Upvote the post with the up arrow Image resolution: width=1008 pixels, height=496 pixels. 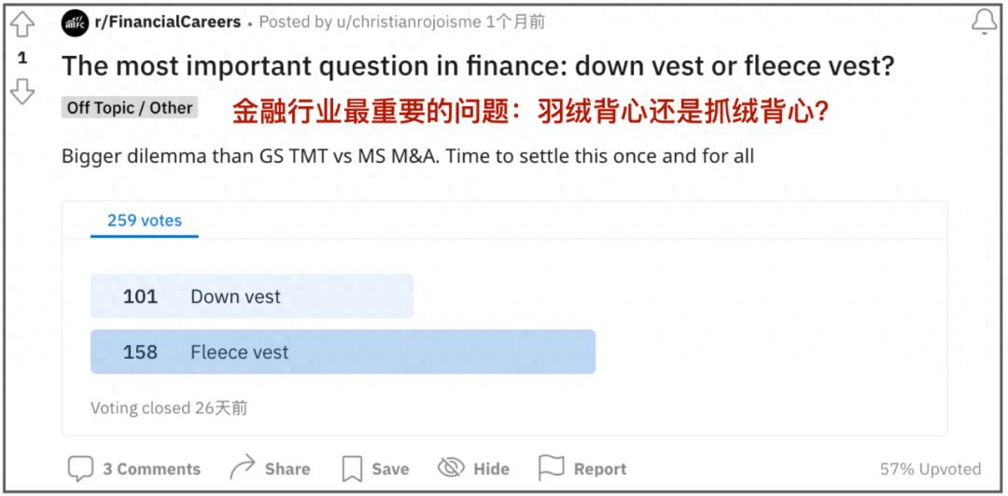tap(22, 25)
